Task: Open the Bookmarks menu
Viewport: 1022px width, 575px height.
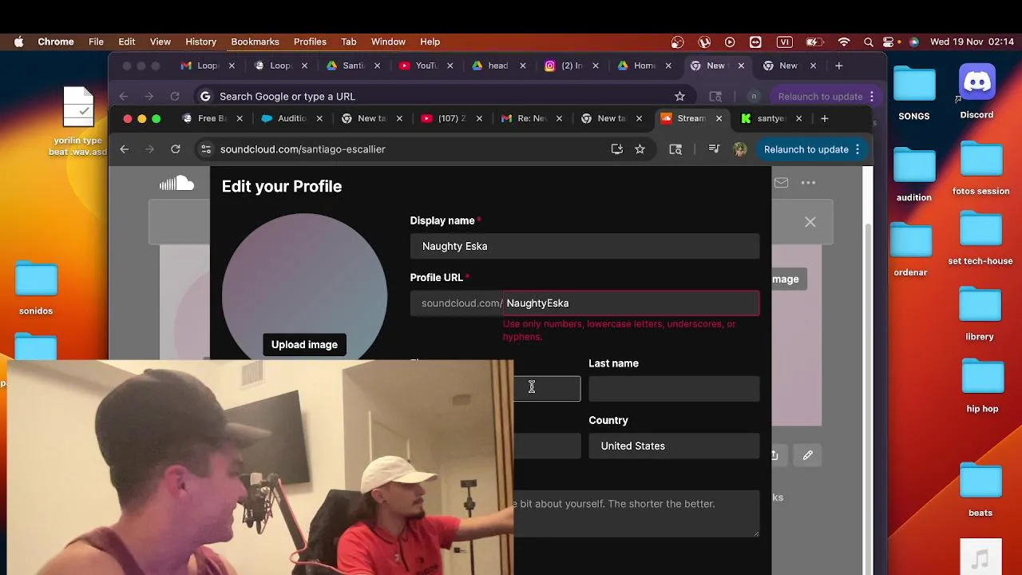Action: coord(255,42)
